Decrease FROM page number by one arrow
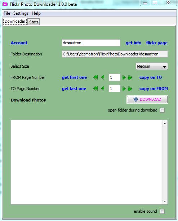178x221 pixels. tap(103, 77)
